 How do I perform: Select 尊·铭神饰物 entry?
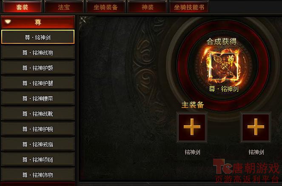pos(38,175)
